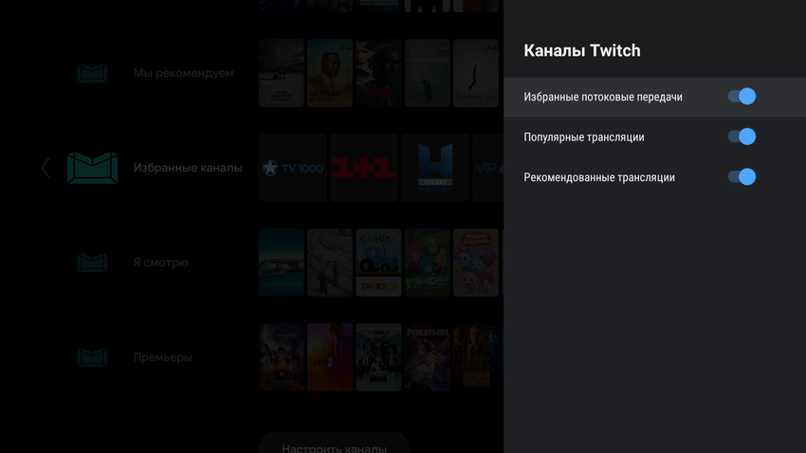The image size is (806, 453).
Task: Open the Viasat History channel tile
Action: [x=435, y=168]
